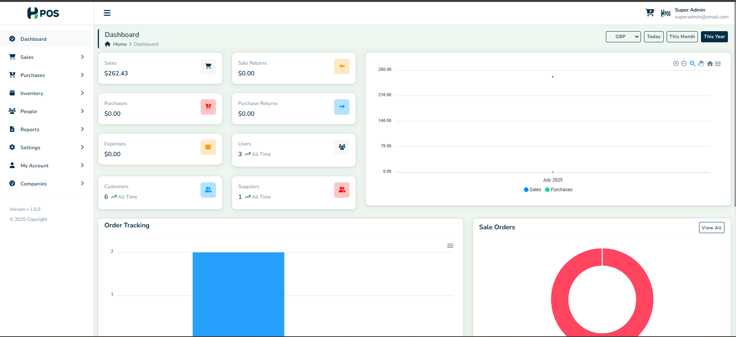The width and height of the screenshot is (736, 337).
Task: Expand the Inventory sidebar menu
Action: click(x=46, y=93)
